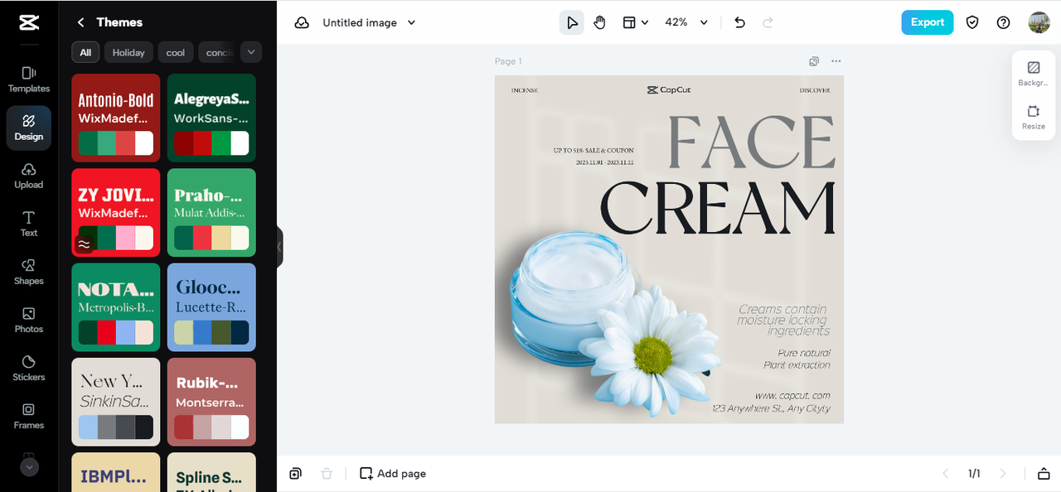This screenshot has height=492, width=1061.
Task: Open the Upload panel
Action: pyautogui.click(x=29, y=176)
